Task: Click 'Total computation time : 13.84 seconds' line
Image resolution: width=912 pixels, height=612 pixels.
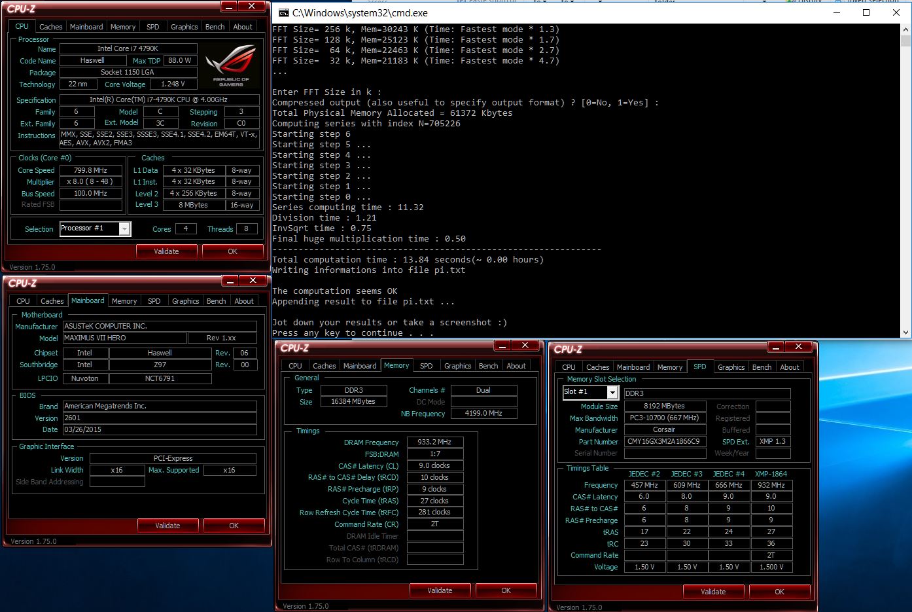Action: (408, 260)
